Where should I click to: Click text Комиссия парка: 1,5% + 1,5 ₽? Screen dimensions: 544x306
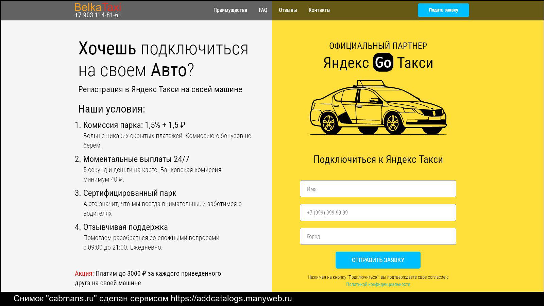(x=134, y=125)
